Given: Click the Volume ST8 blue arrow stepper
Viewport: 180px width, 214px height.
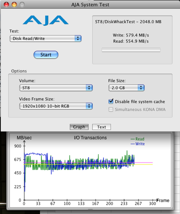Looking at the screenshot, I should coord(89,88).
